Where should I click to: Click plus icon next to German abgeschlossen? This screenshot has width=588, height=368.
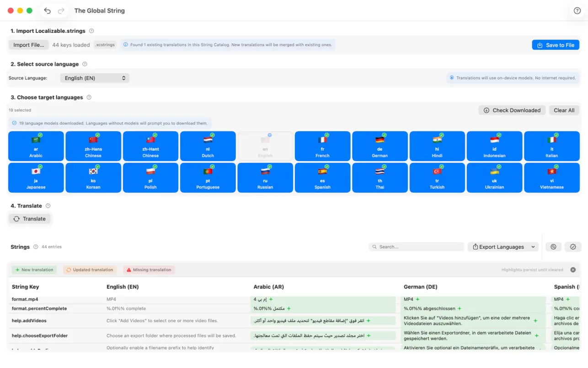point(460,308)
